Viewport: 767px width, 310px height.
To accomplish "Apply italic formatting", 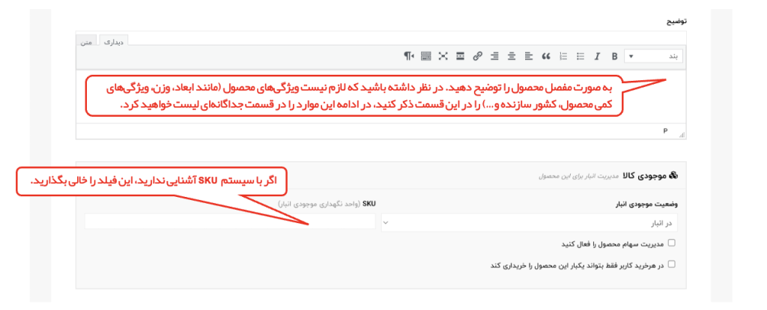I will (x=597, y=56).
